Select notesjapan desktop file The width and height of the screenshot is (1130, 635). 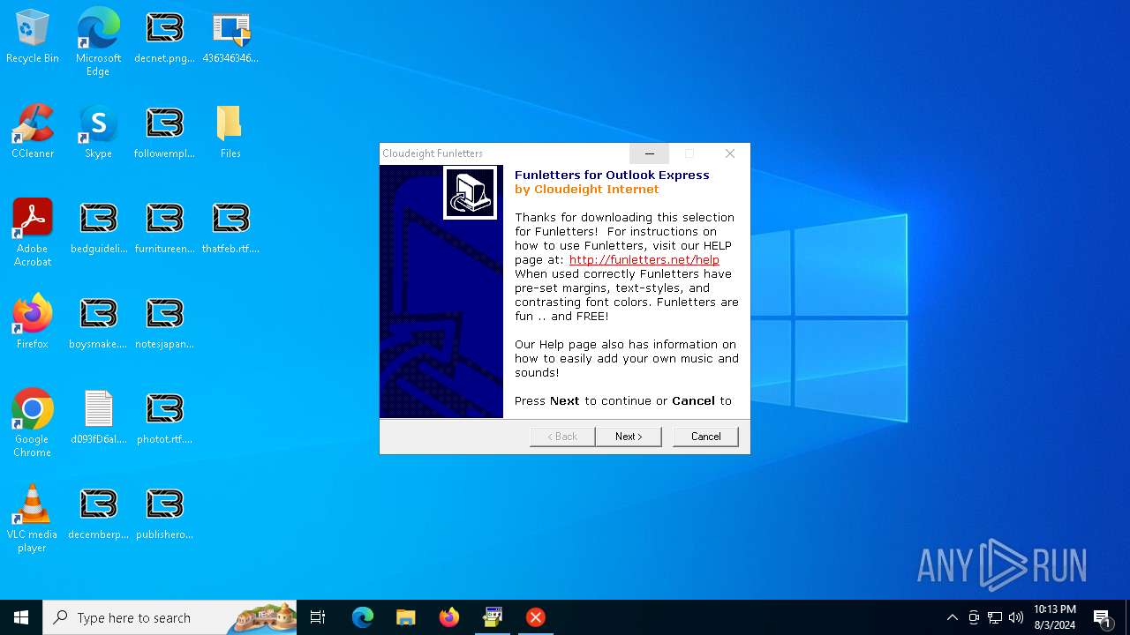[164, 323]
